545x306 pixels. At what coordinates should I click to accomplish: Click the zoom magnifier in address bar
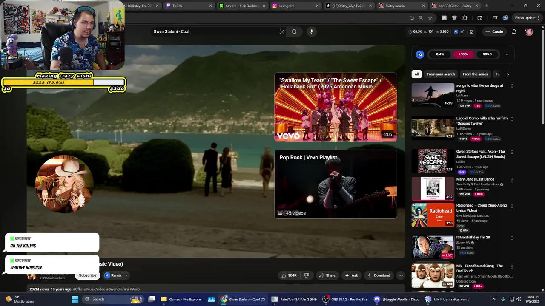click(x=421, y=18)
